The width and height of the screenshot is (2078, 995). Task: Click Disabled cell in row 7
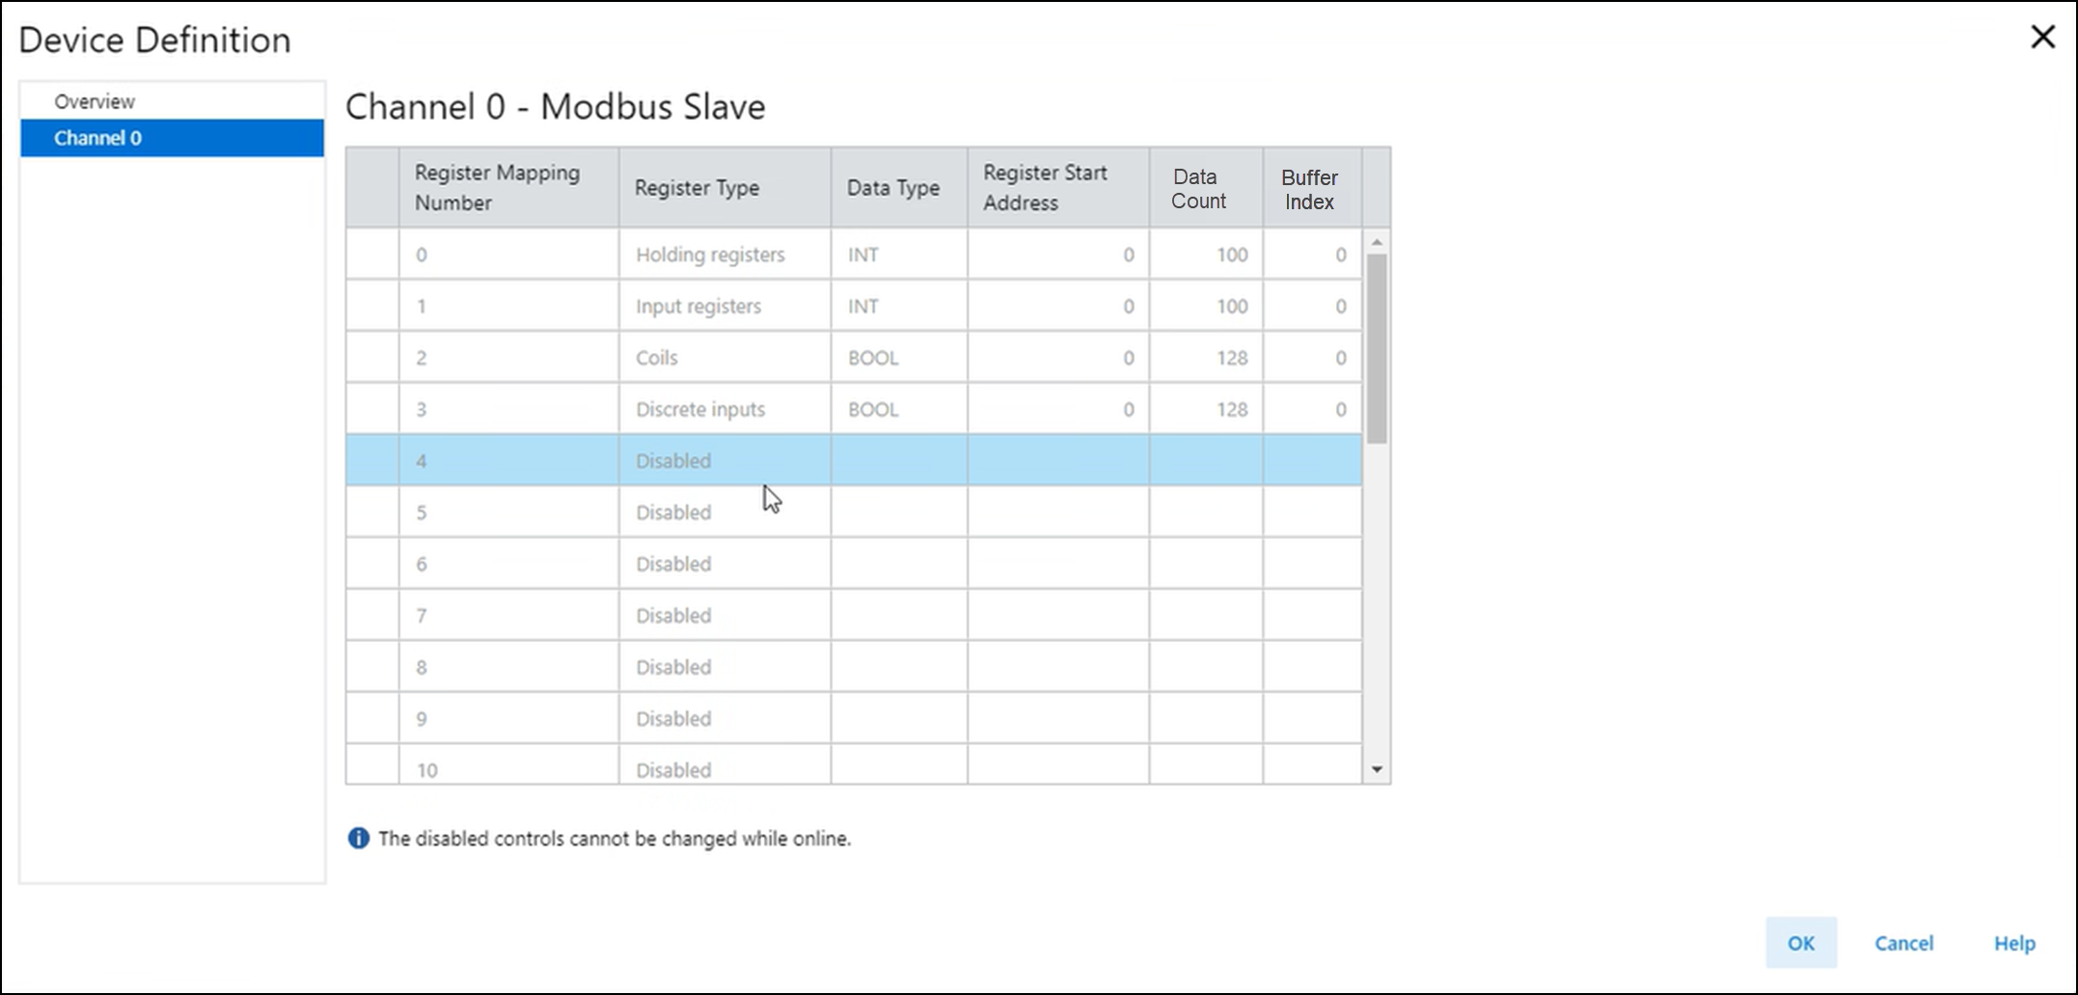point(724,615)
